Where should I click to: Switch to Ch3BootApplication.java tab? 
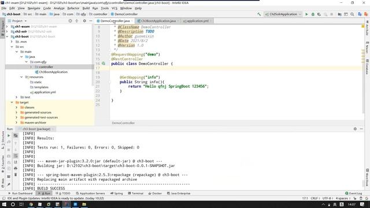coord(158,21)
